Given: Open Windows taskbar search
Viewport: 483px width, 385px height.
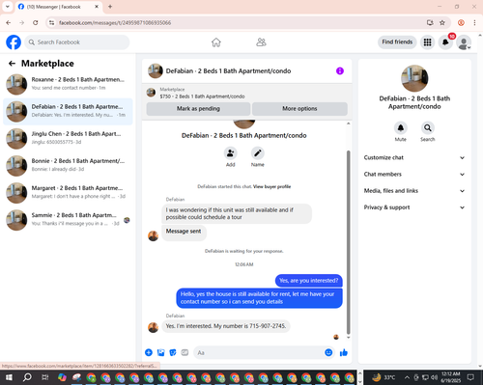Looking at the screenshot, I should 27,377.
